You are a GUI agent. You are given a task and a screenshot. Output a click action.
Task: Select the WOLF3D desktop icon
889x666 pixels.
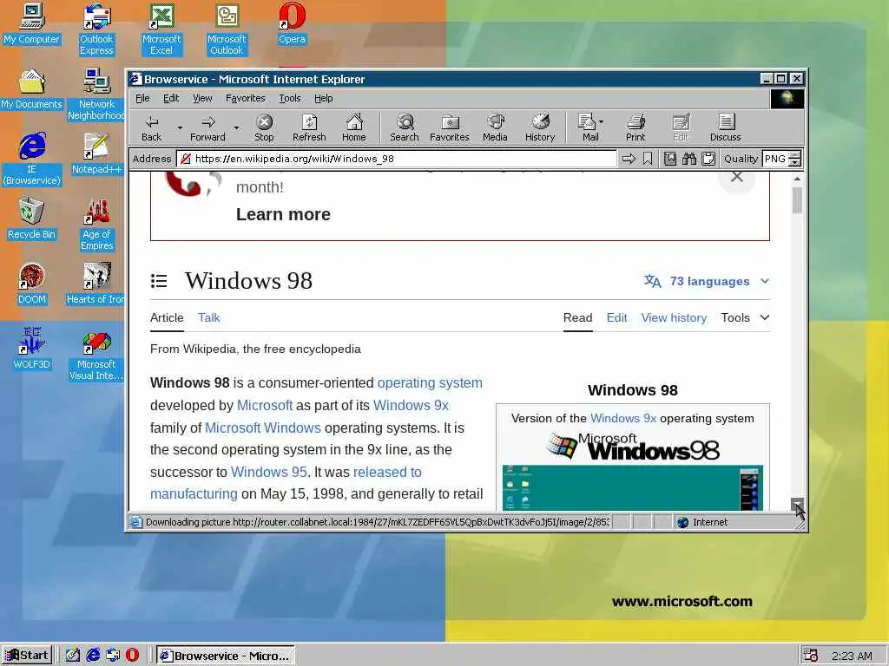coord(32,349)
